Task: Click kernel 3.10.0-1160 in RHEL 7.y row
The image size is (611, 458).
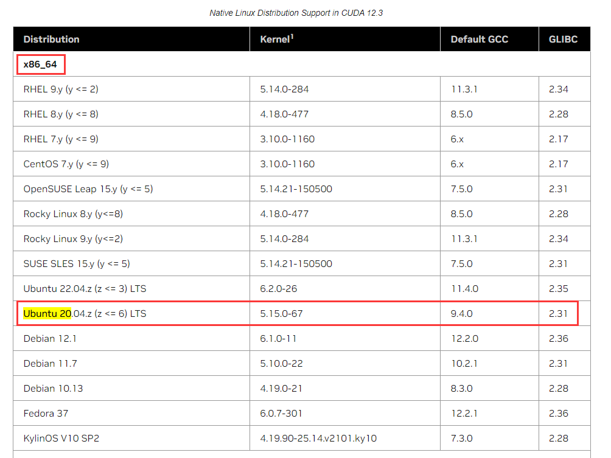Action: (x=288, y=139)
